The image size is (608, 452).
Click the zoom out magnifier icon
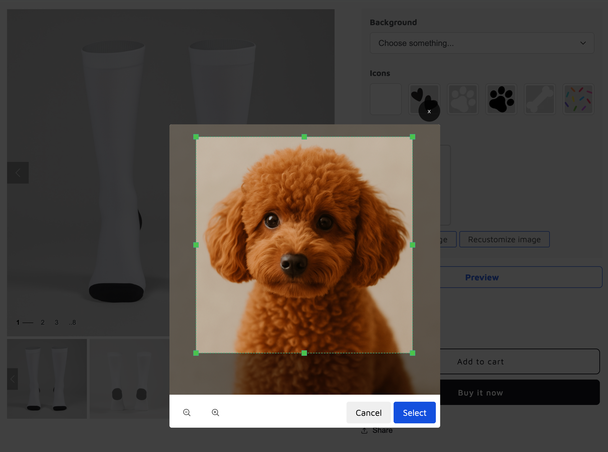coord(187,412)
